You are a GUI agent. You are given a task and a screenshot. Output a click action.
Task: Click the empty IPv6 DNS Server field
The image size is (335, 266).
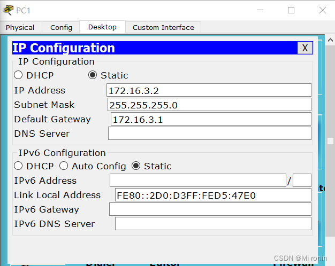point(213,224)
